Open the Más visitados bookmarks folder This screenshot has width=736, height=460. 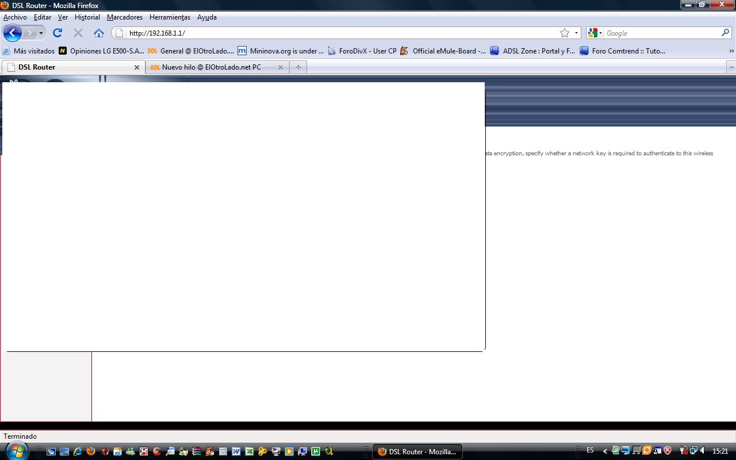click(29, 51)
